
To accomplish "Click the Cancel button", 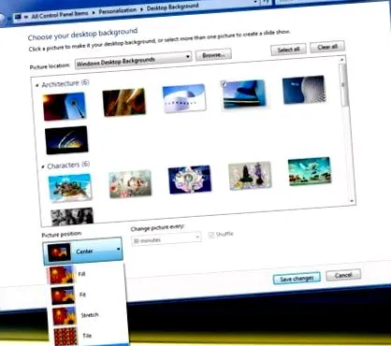I will pyautogui.click(x=343, y=275).
